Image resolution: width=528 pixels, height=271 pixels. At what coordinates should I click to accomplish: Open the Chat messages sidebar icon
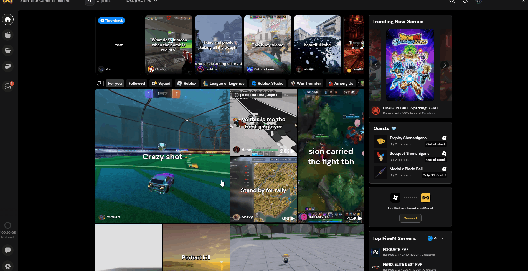click(x=8, y=66)
